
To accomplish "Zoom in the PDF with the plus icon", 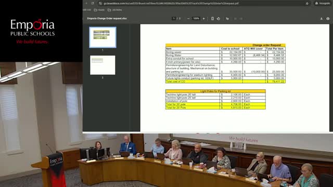I will 203,19.
